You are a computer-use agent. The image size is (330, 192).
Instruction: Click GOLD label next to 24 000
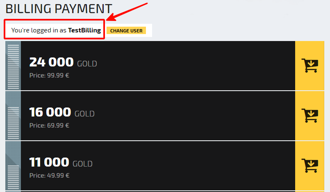[87, 64]
